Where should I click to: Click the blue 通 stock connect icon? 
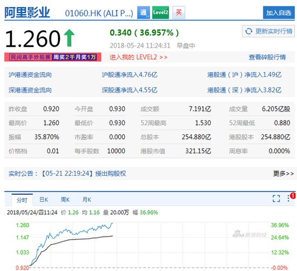[144, 12]
